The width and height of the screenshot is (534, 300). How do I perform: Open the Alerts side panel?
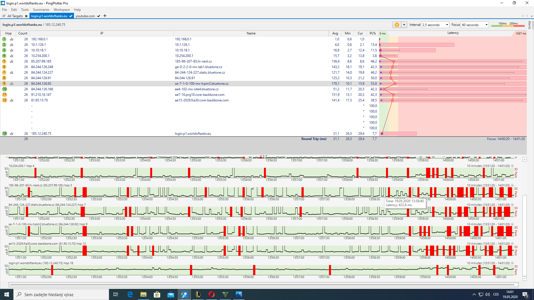tap(530, 25)
